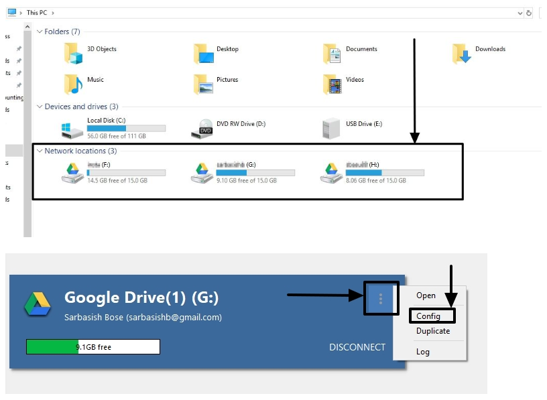This screenshot has height=400, width=547.
Task: Choose Config from the drive context menu
Action: click(x=428, y=316)
